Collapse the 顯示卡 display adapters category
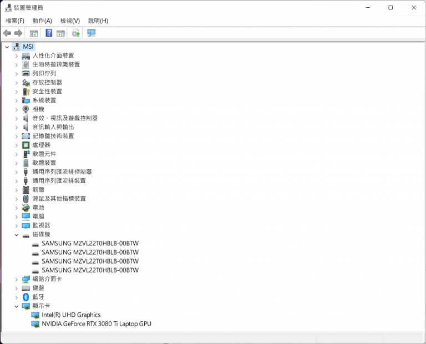This screenshot has height=344, width=426. click(16, 306)
